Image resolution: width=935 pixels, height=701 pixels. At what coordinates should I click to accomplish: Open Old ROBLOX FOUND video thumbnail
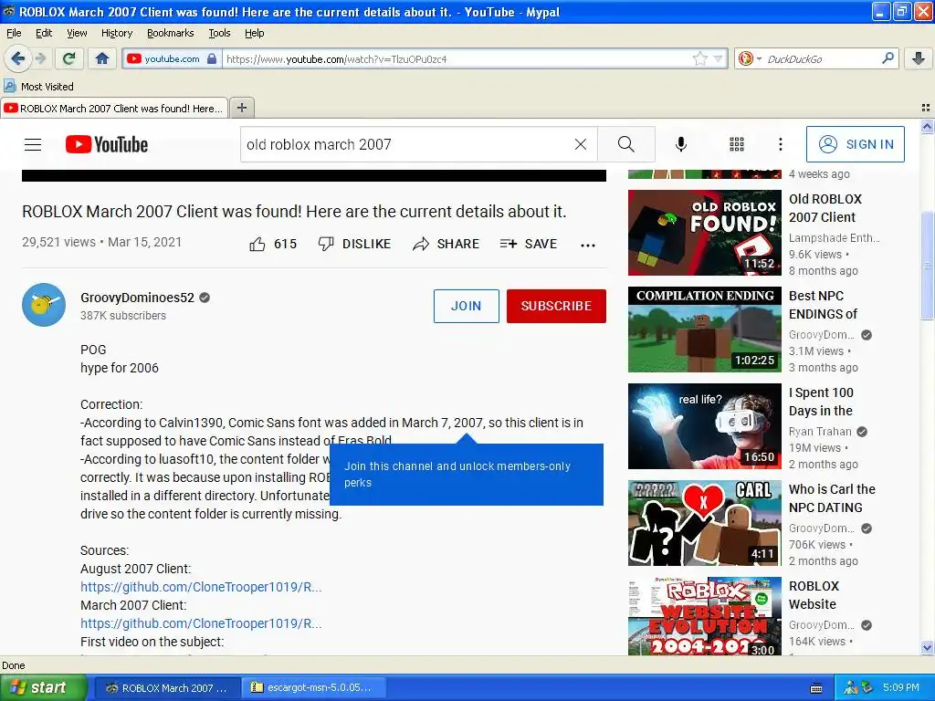click(x=705, y=233)
